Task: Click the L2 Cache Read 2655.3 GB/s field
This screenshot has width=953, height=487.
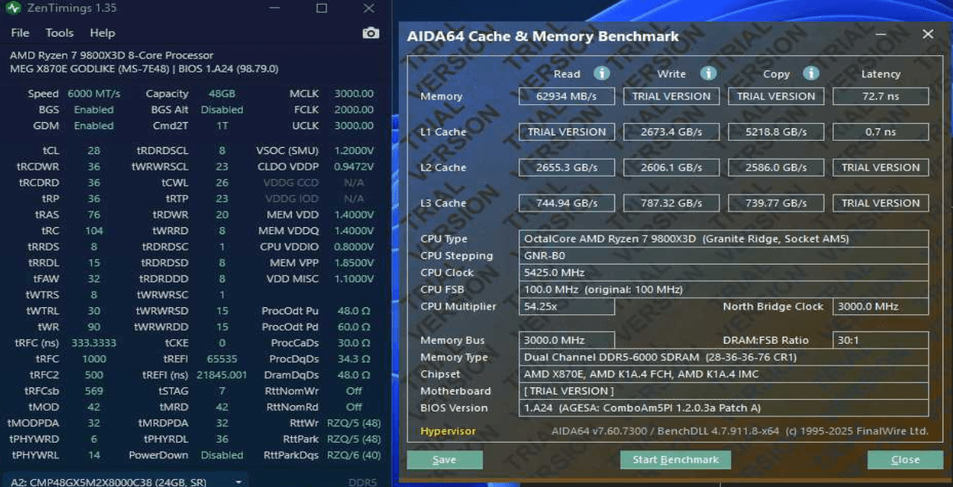Action: coord(567,167)
